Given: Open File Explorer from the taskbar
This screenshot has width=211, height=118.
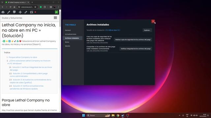Looking at the screenshot, I should tap(113, 115).
